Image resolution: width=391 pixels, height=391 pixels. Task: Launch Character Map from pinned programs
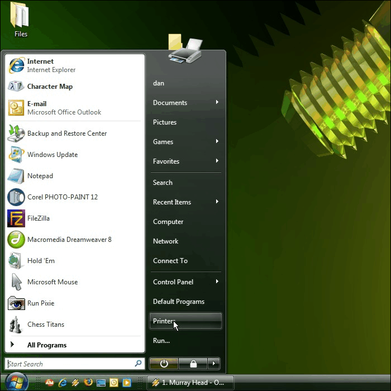click(49, 87)
